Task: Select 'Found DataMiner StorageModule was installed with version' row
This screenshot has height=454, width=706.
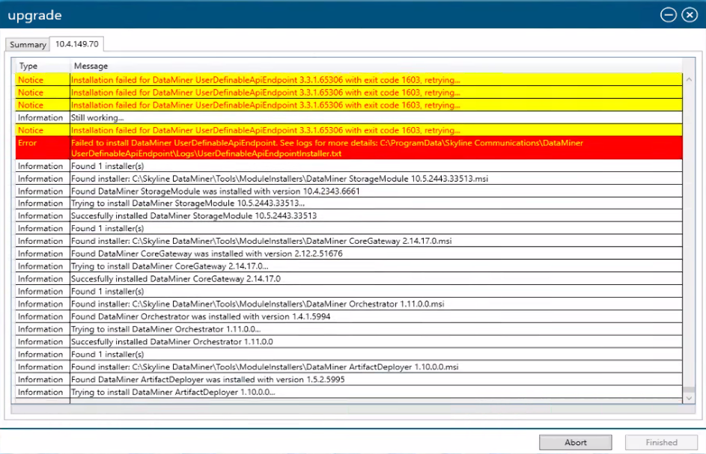Action: [349, 191]
